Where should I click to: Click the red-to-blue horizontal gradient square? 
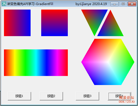[x=17, y=23]
